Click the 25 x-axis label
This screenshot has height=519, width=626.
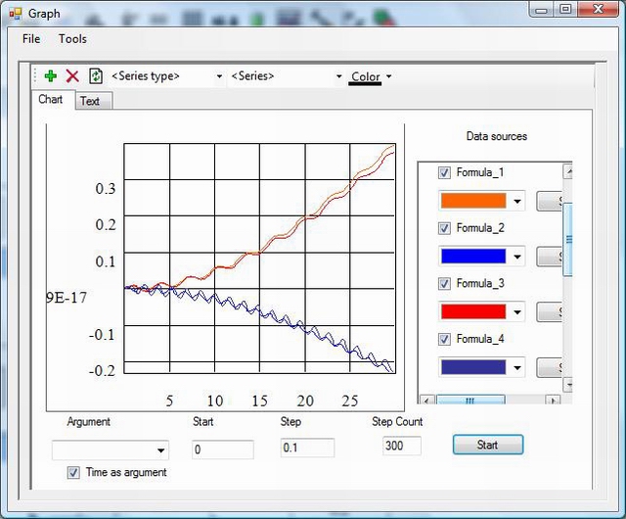point(350,401)
